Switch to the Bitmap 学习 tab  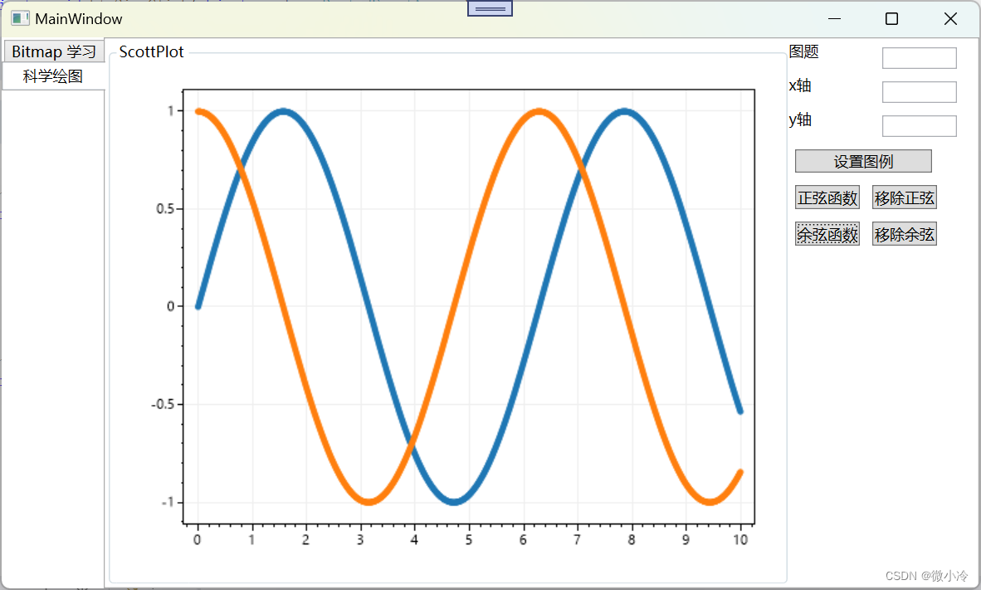pos(54,51)
